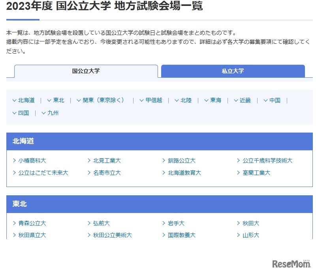This screenshot has height=273, width=316.
Task: Open the 山形大 link
Action: [x=248, y=235]
